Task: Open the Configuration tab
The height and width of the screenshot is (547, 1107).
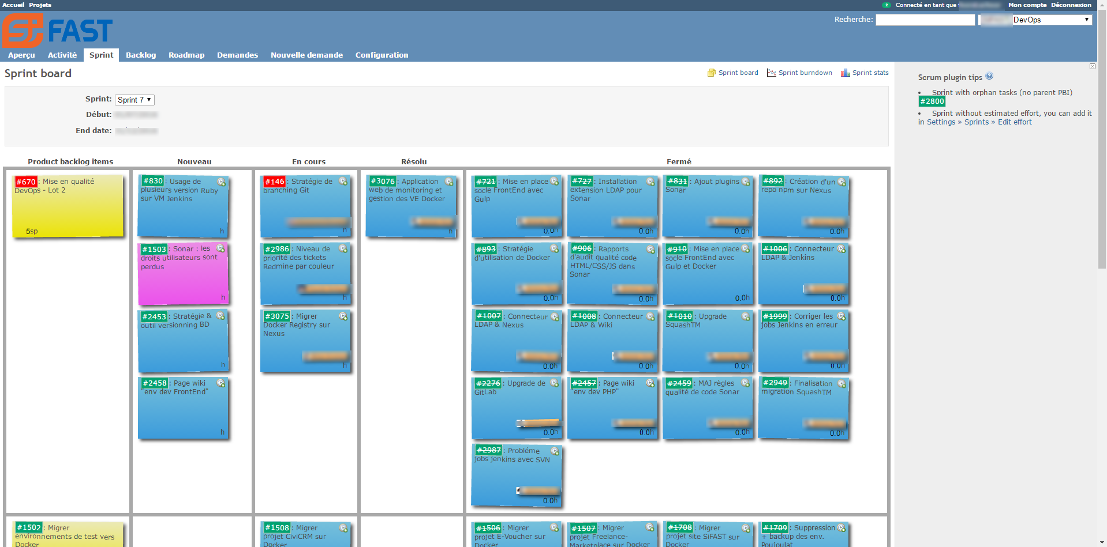Action: (382, 55)
